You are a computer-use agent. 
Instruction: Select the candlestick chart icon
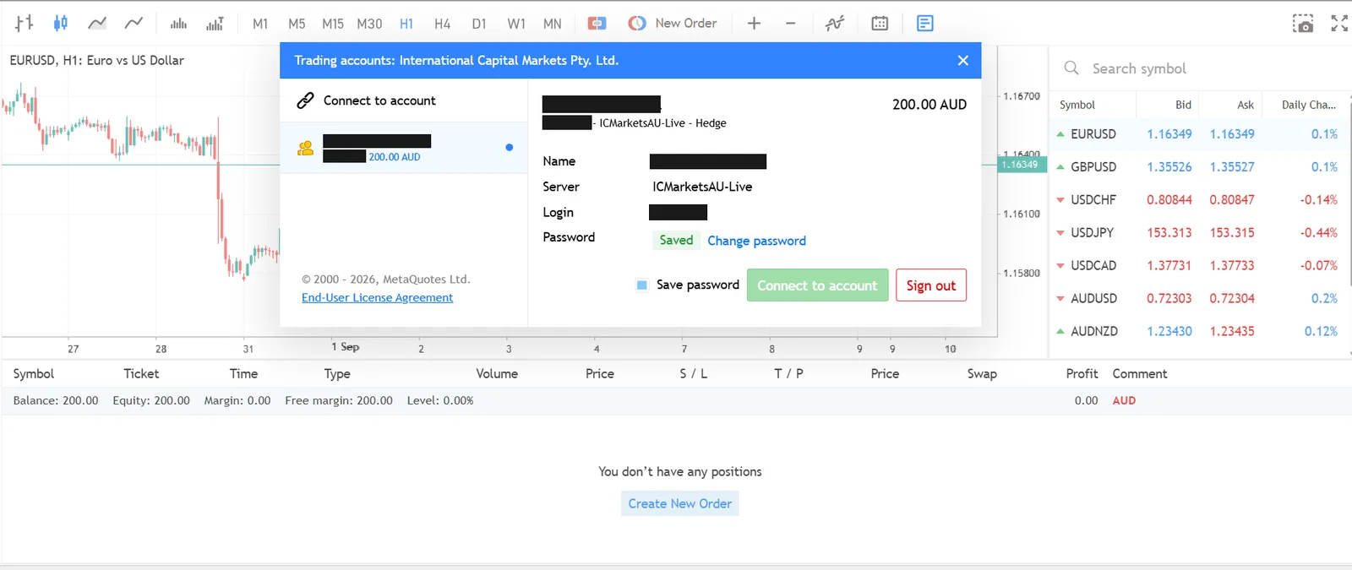[60, 24]
